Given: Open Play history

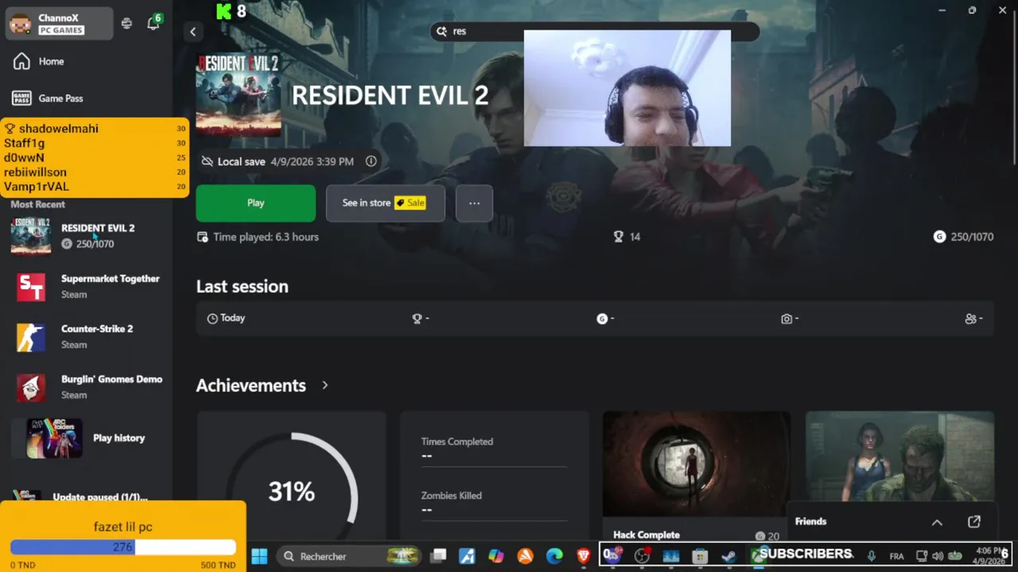Looking at the screenshot, I should 86,438.
